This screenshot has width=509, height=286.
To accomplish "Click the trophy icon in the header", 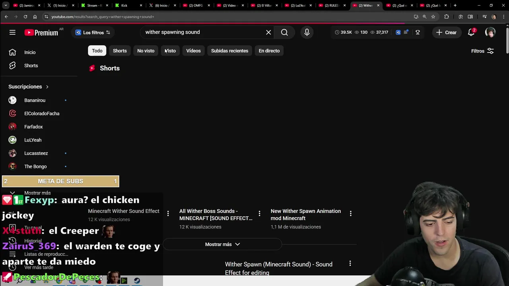I will tap(418, 32).
